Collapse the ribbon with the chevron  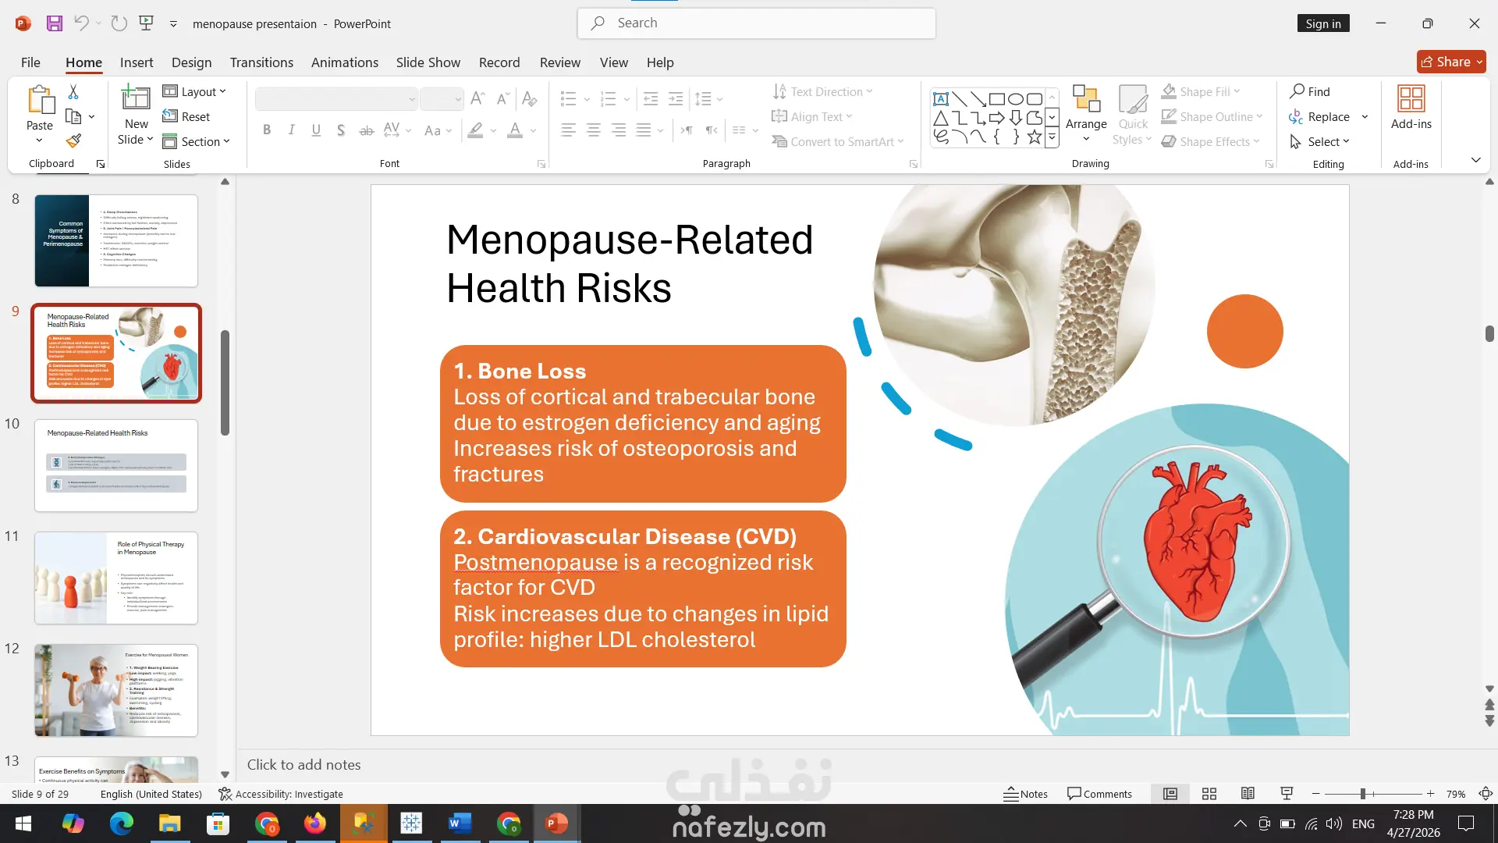[1475, 160]
